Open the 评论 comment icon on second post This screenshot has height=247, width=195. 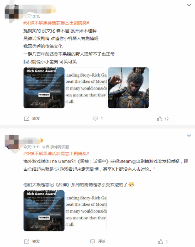point(93,241)
